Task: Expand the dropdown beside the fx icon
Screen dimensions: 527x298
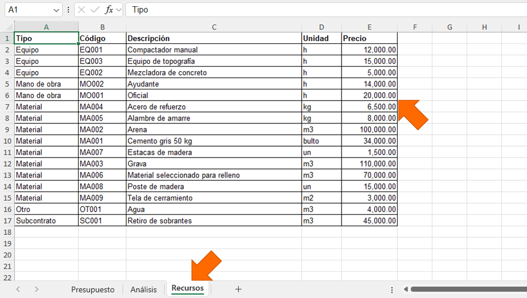Action: coord(118,10)
